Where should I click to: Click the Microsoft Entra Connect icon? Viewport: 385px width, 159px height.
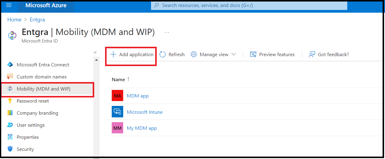(10, 65)
